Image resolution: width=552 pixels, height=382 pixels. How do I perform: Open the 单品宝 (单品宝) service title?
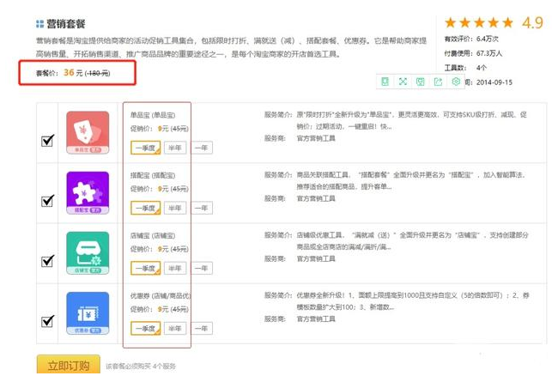pyautogui.click(x=153, y=115)
